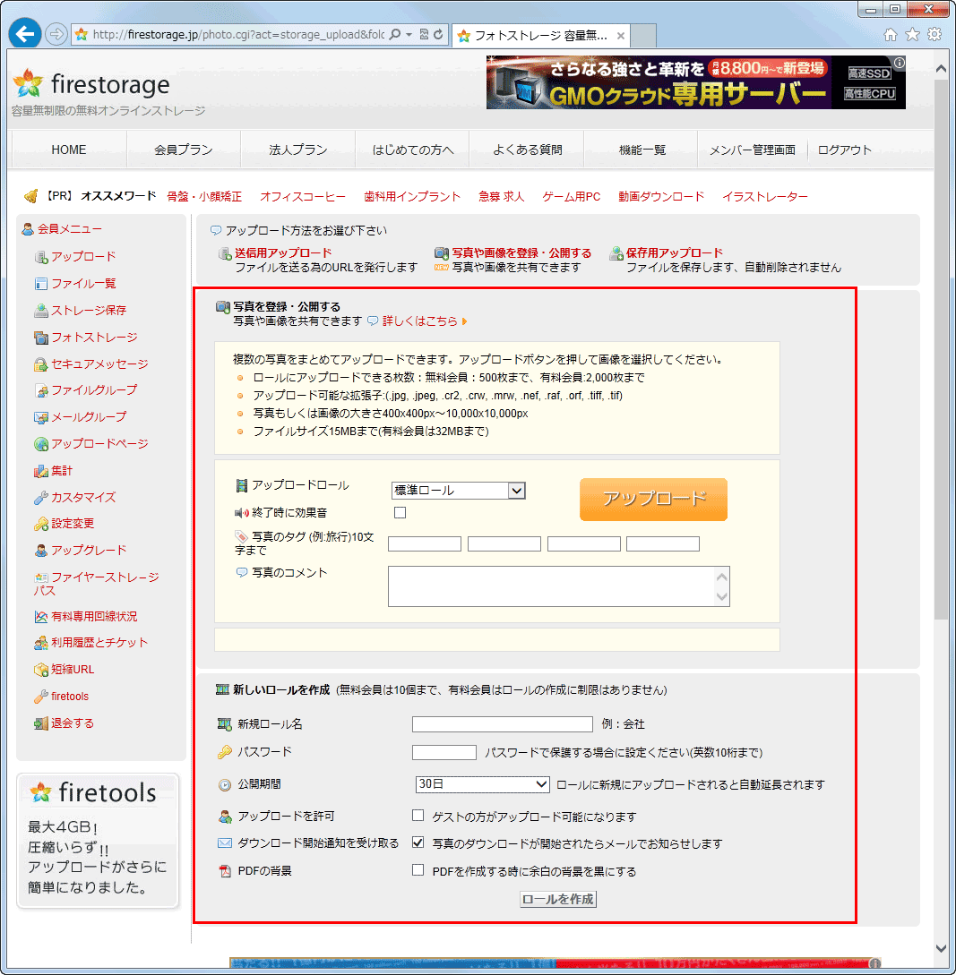Open the メンバー管理画面 menu item
This screenshot has height=975, width=956.
753,150
